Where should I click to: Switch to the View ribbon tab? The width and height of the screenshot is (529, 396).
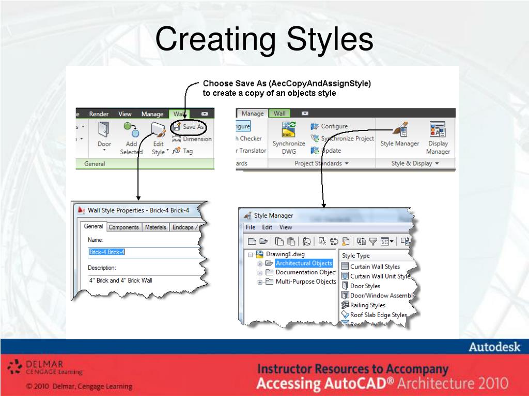tap(125, 114)
